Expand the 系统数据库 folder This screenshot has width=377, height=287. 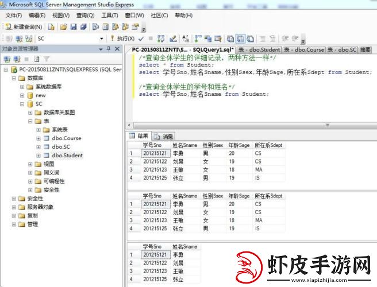[x=22, y=87]
